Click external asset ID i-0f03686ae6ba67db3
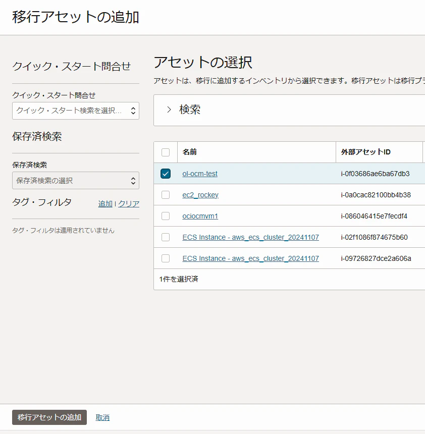Screen dimensions: 425x434 [375, 174]
